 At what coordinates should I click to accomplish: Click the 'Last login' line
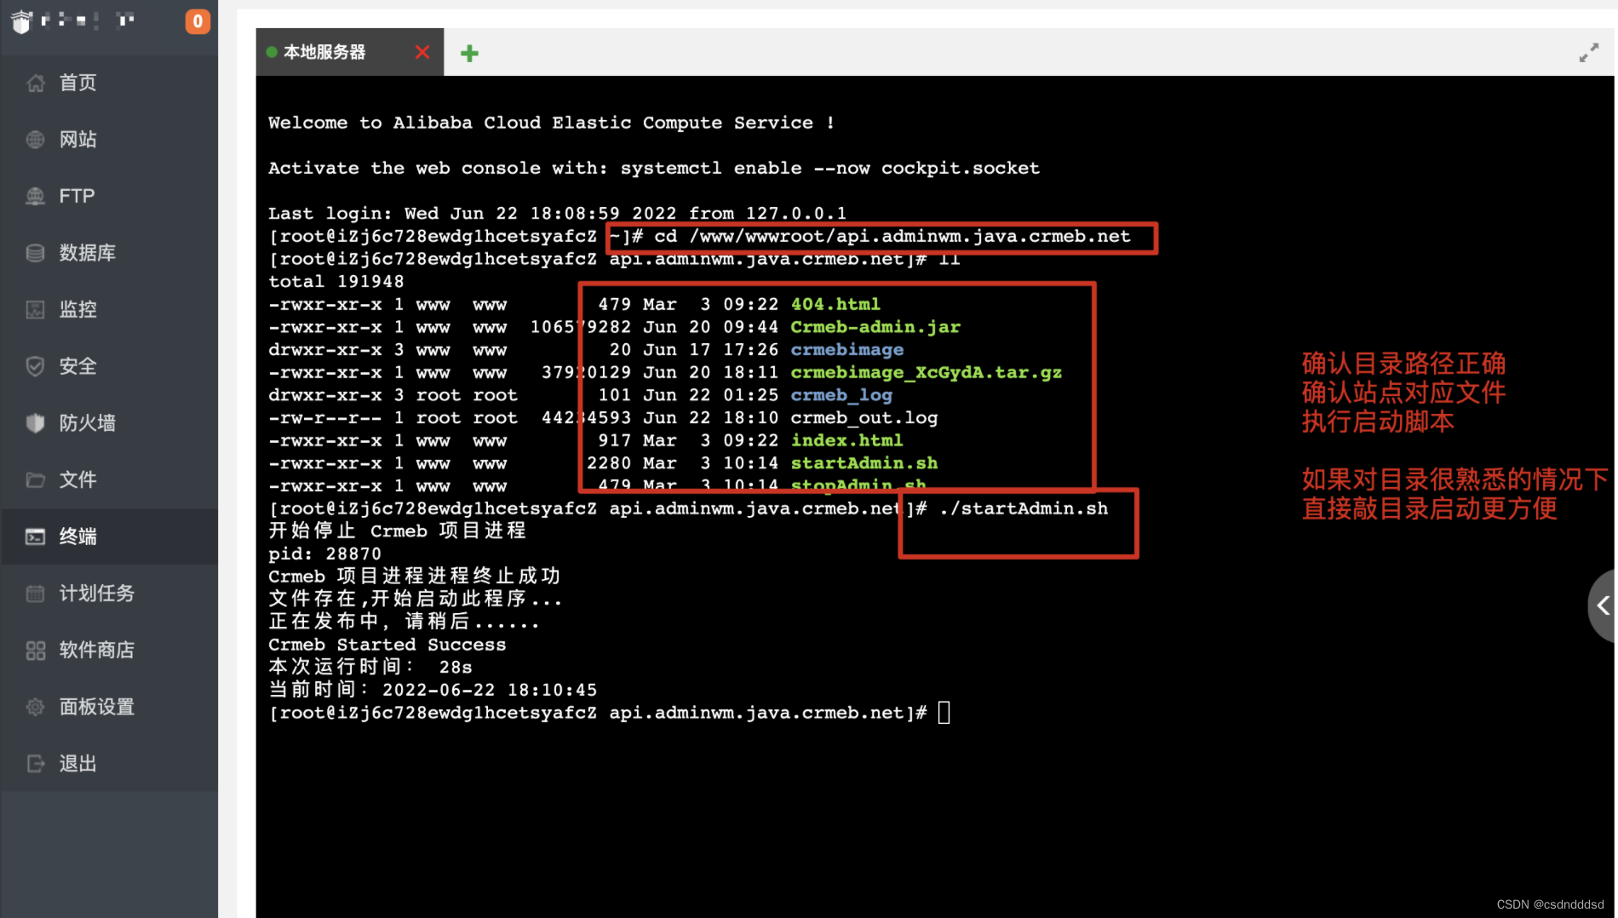tap(558, 214)
